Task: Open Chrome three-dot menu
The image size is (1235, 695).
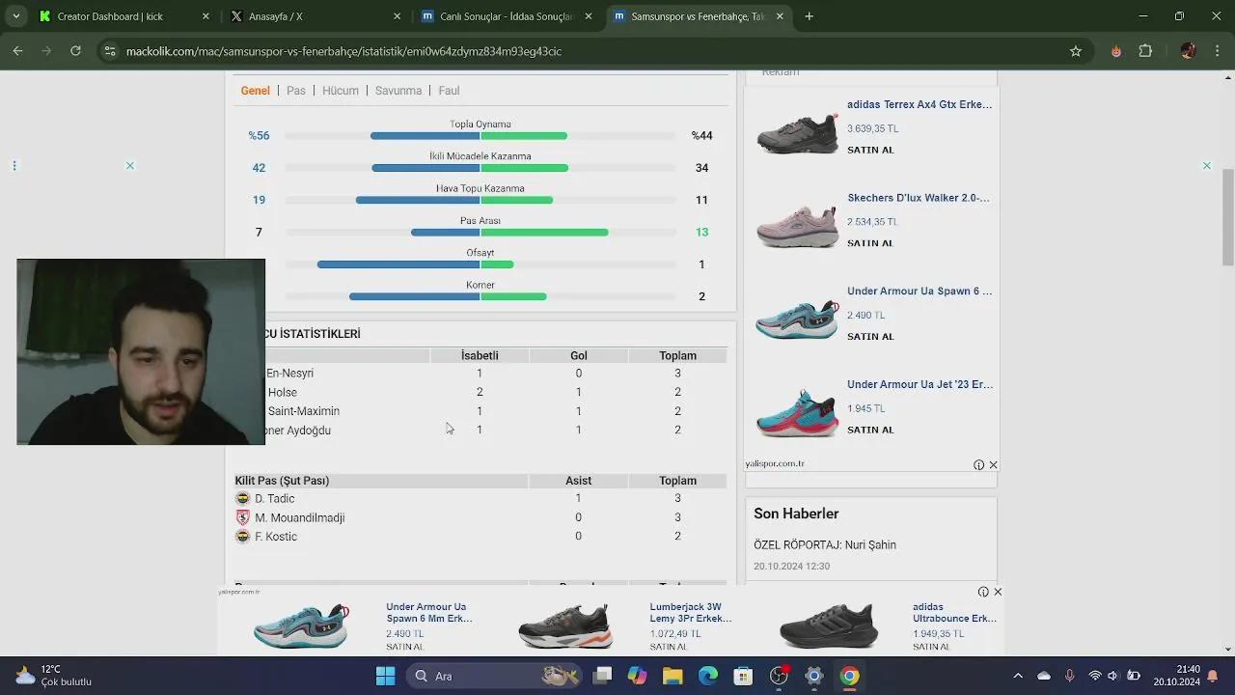Action: tap(1217, 51)
